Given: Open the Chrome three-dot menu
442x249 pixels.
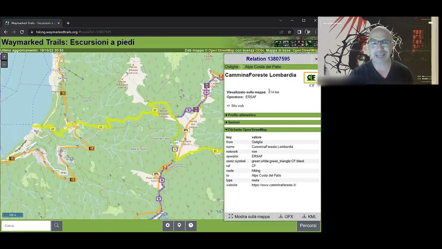Looking at the screenshot, I should tap(315, 32).
